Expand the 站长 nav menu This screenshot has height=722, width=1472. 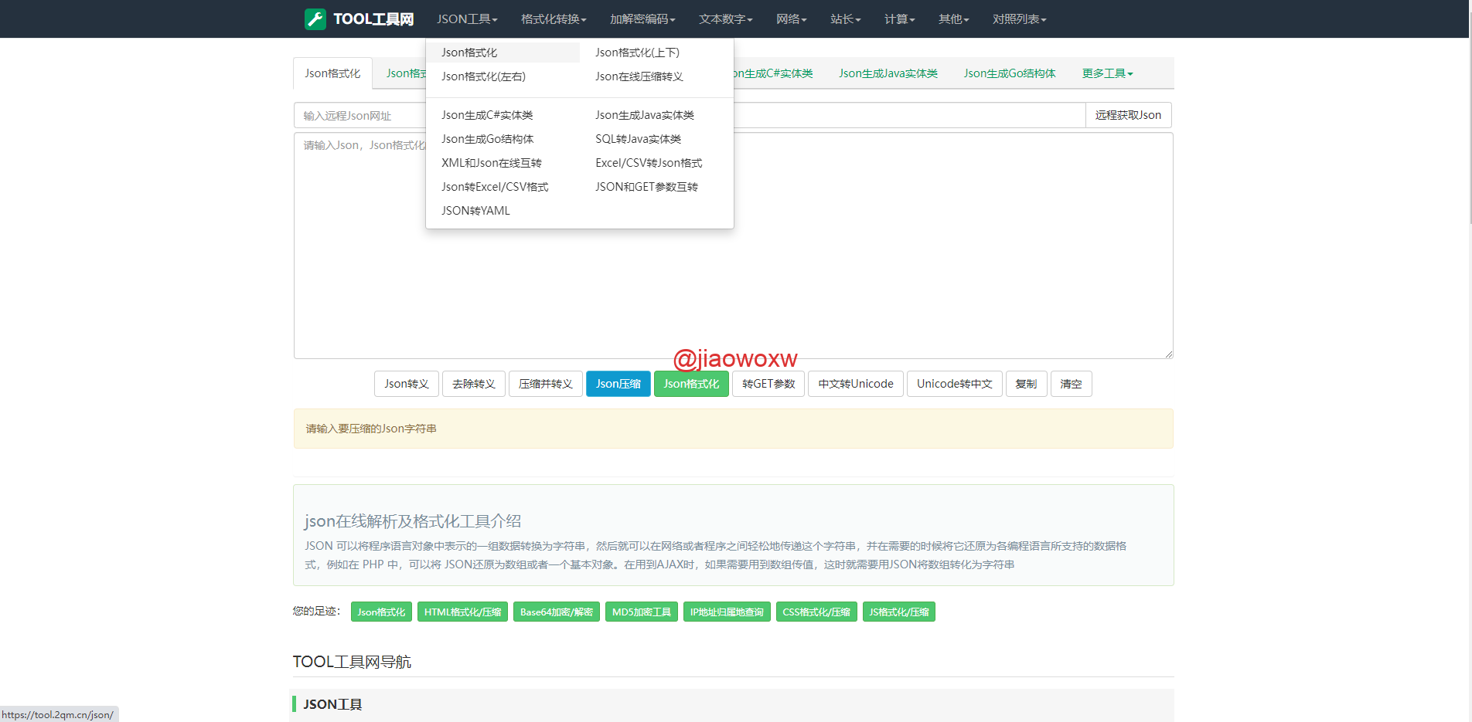pos(846,19)
